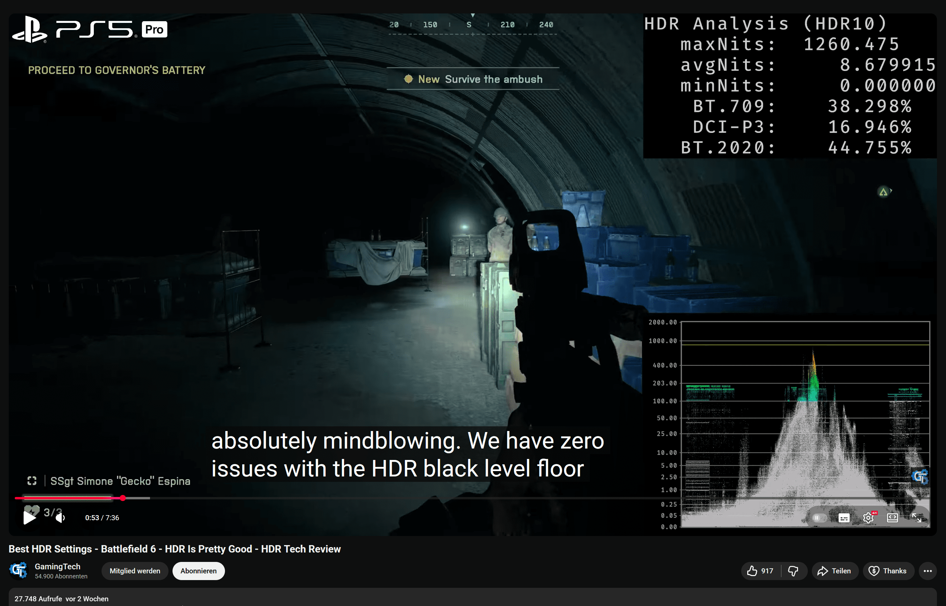Screen dimensions: 946x606
Task: Click Mitglied werden to join channel
Action: [135, 571]
